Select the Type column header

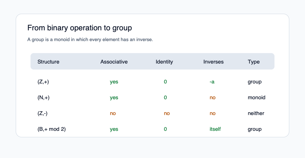(254, 62)
